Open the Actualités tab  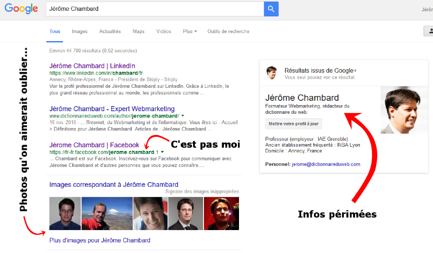pyautogui.click(x=110, y=32)
